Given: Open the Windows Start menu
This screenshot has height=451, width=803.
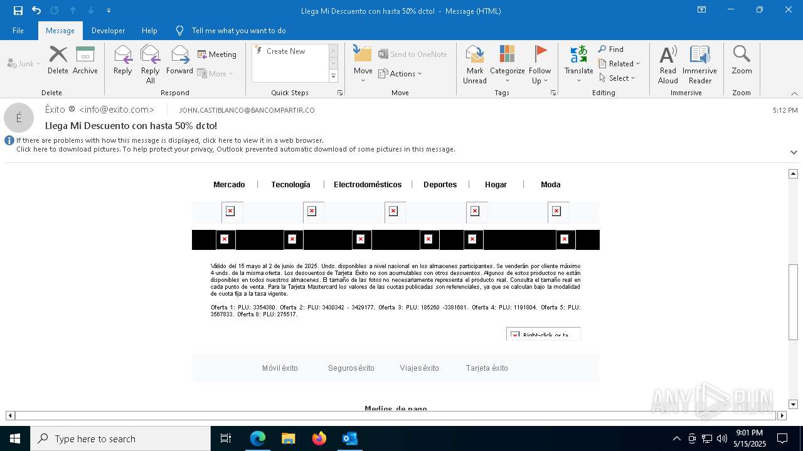Looking at the screenshot, I should point(15,438).
